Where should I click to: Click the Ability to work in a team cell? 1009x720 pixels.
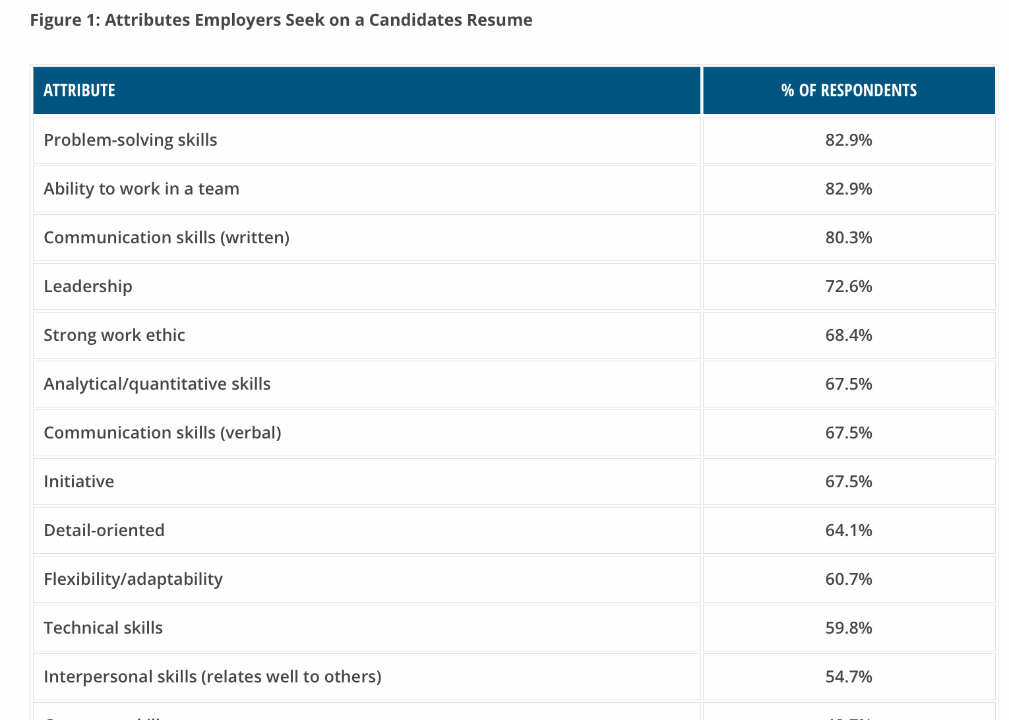pos(141,189)
